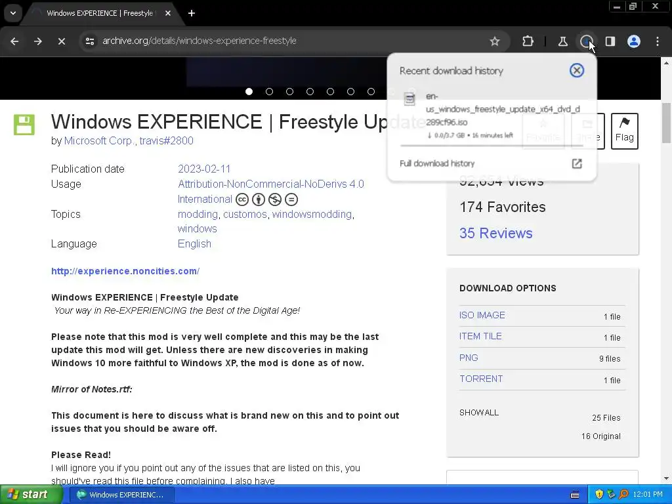
Task: Select the second carousel dot
Action: [269, 91]
